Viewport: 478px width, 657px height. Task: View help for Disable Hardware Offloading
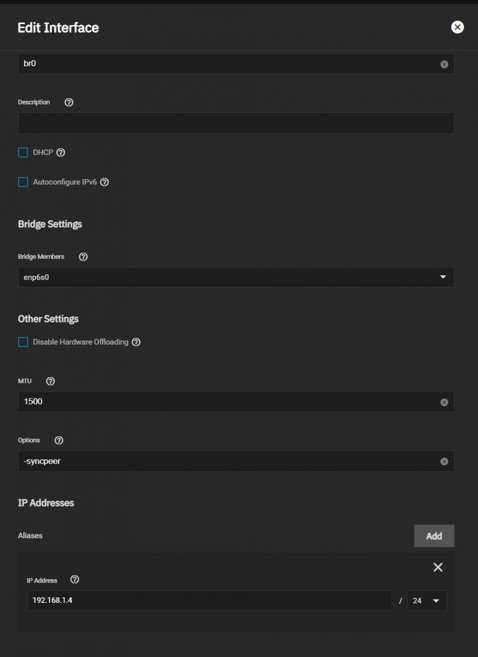coord(136,342)
